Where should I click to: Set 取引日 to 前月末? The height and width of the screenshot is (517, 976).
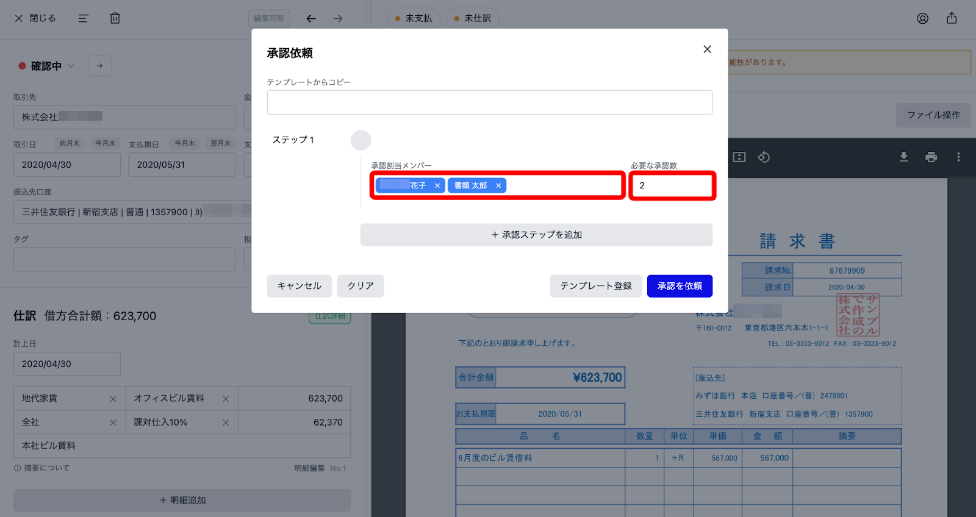(x=70, y=143)
